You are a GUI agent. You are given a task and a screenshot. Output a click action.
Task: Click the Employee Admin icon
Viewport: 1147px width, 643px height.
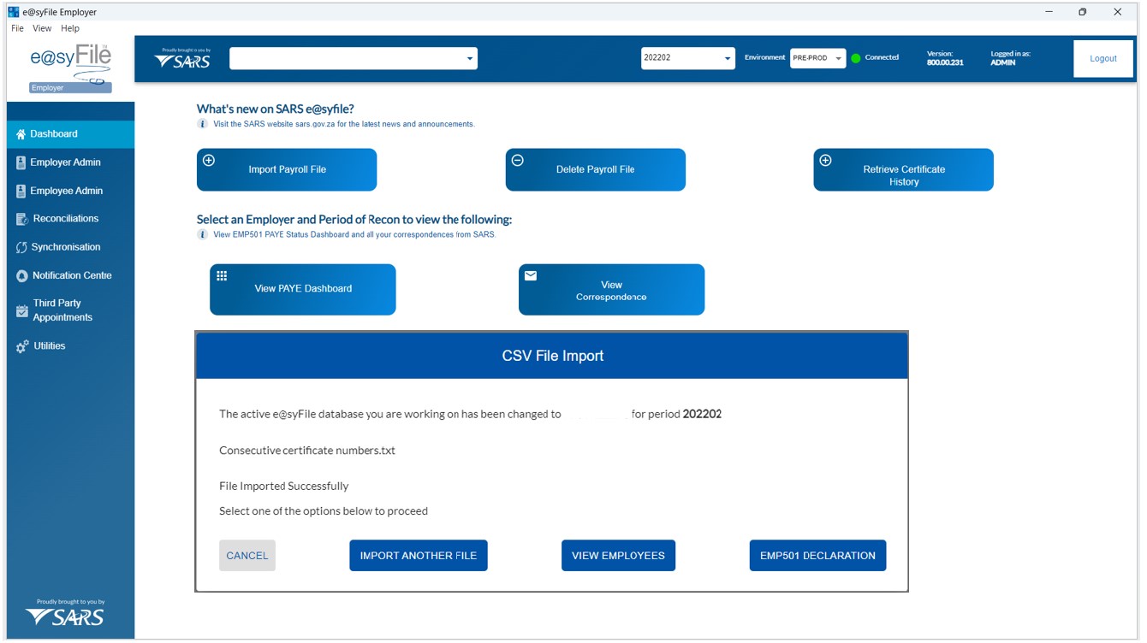click(x=21, y=192)
